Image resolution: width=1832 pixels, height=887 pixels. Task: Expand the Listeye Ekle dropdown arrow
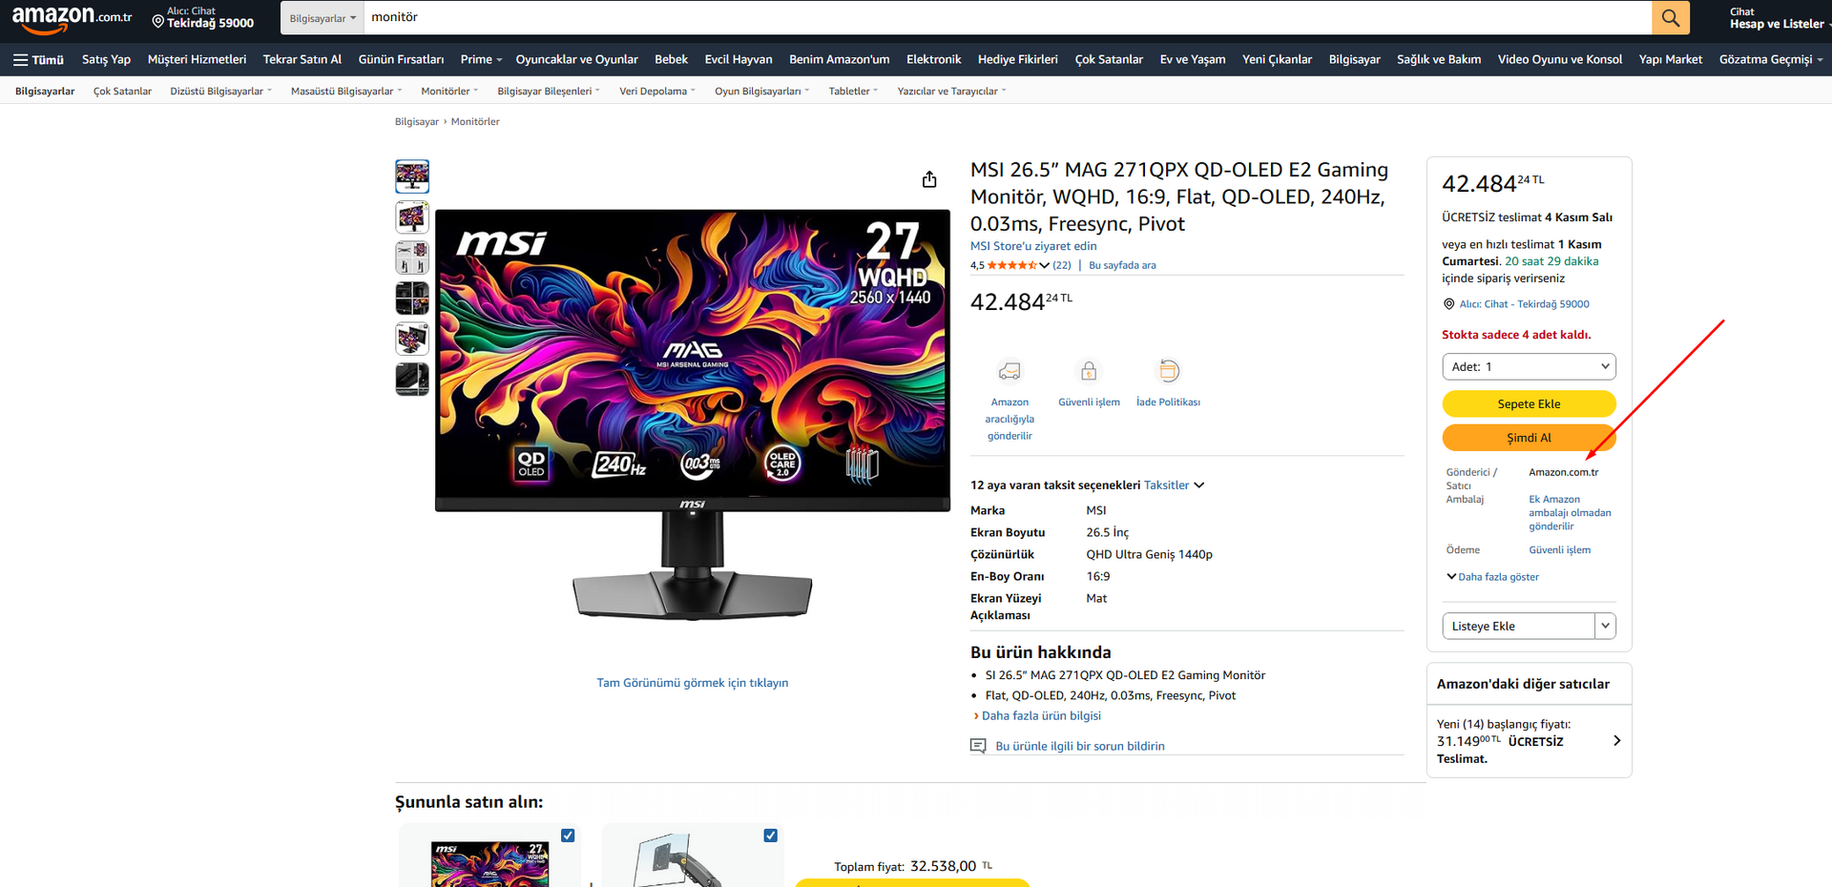click(x=1606, y=626)
